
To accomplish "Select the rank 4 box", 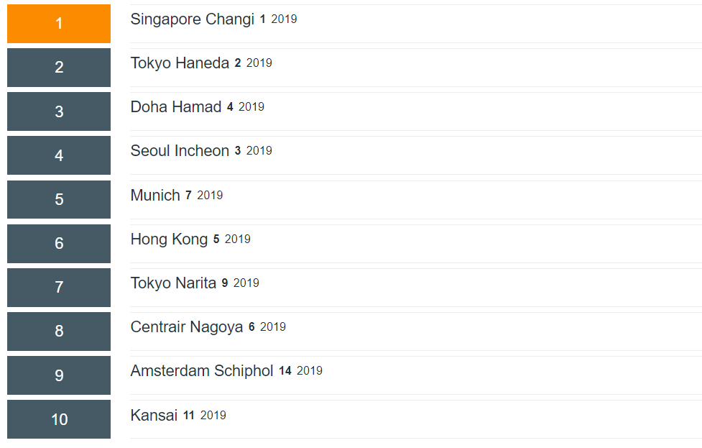I will (x=59, y=155).
